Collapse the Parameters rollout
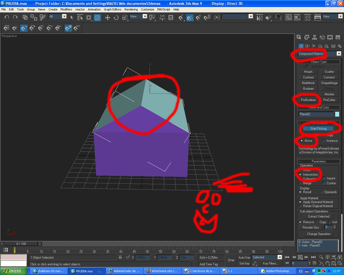The height and width of the screenshot is (275, 344). click(x=319, y=161)
